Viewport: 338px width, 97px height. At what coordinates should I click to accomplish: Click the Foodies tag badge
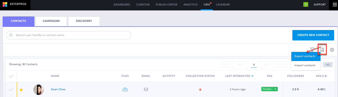pos(267,89)
